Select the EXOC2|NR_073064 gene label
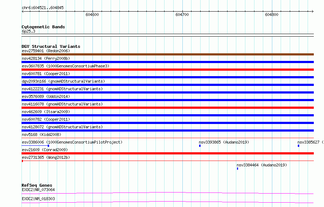This screenshot has height=207, width=324. click(x=38, y=190)
